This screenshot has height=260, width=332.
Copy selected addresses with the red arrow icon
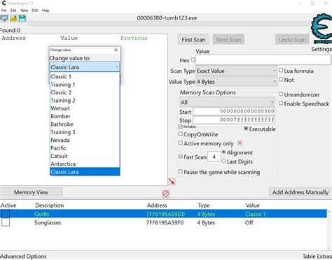click(x=172, y=182)
